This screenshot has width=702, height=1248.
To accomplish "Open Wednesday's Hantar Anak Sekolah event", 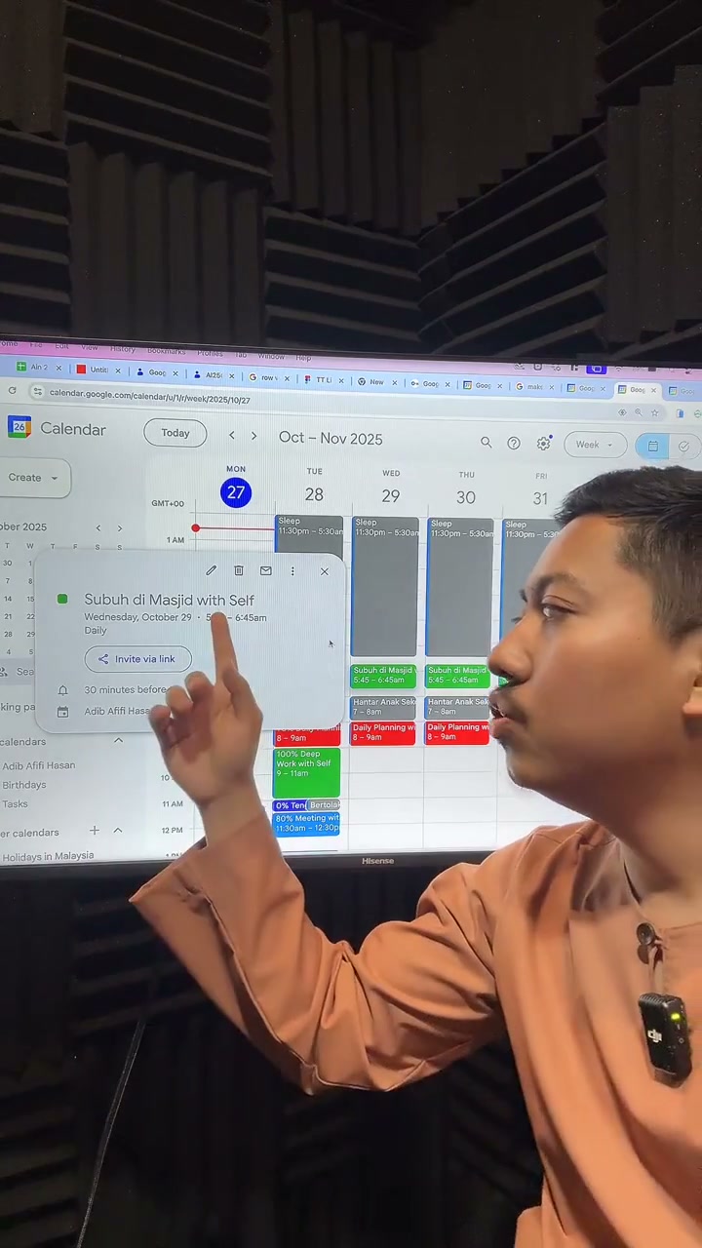I will (383, 707).
